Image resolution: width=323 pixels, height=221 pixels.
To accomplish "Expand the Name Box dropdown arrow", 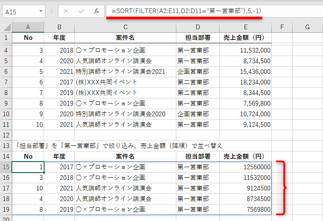I will tap(41, 11).
